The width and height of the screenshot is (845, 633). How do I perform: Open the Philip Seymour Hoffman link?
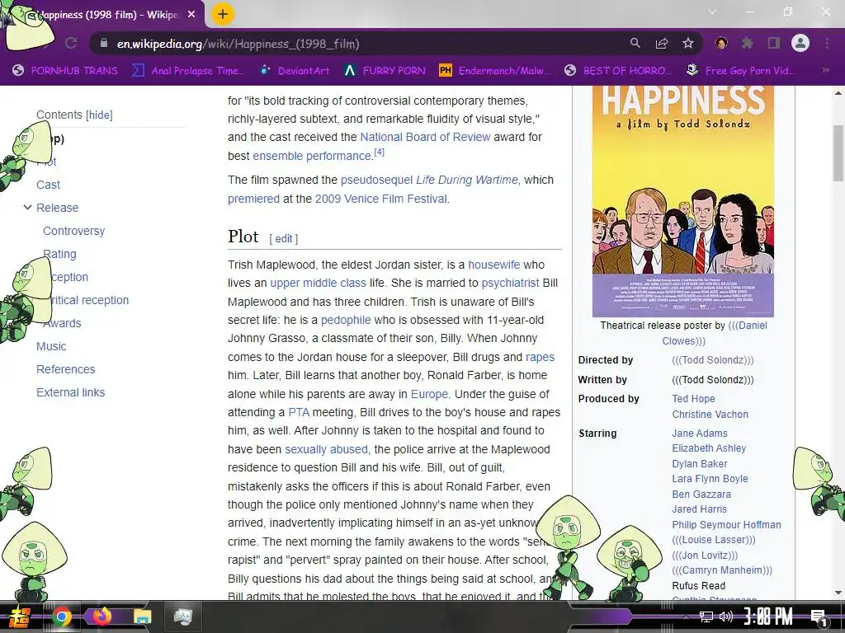[x=726, y=525]
